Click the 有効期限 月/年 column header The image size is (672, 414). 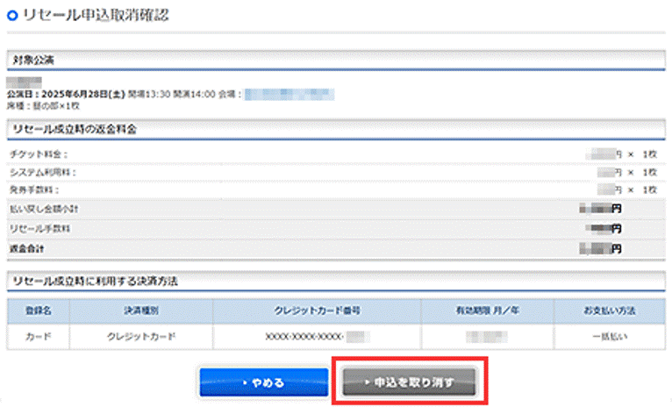pos(486,310)
